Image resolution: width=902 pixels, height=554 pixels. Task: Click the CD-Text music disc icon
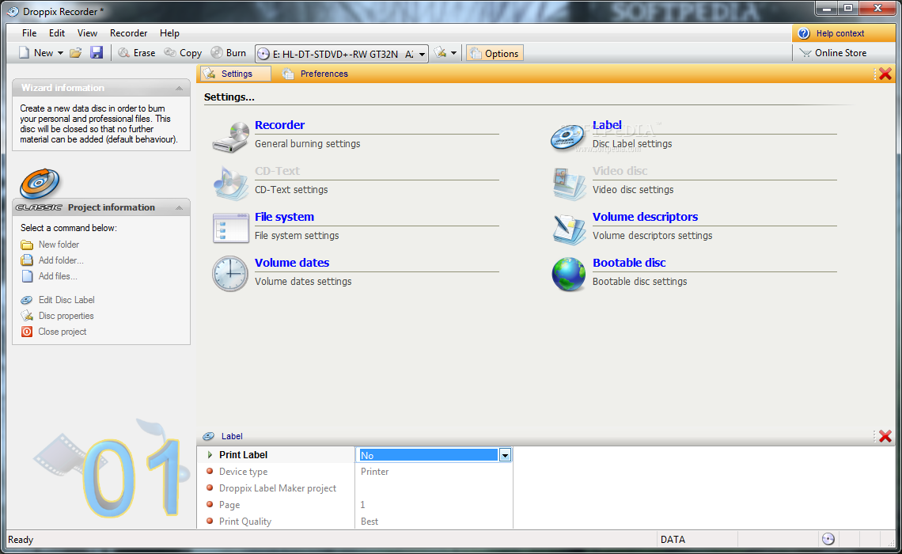[x=230, y=183]
